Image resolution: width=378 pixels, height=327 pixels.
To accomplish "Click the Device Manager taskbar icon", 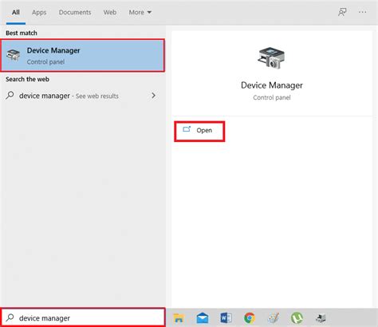I will point(321,318).
